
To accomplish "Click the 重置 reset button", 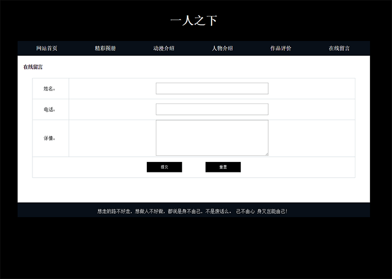I will [223, 167].
